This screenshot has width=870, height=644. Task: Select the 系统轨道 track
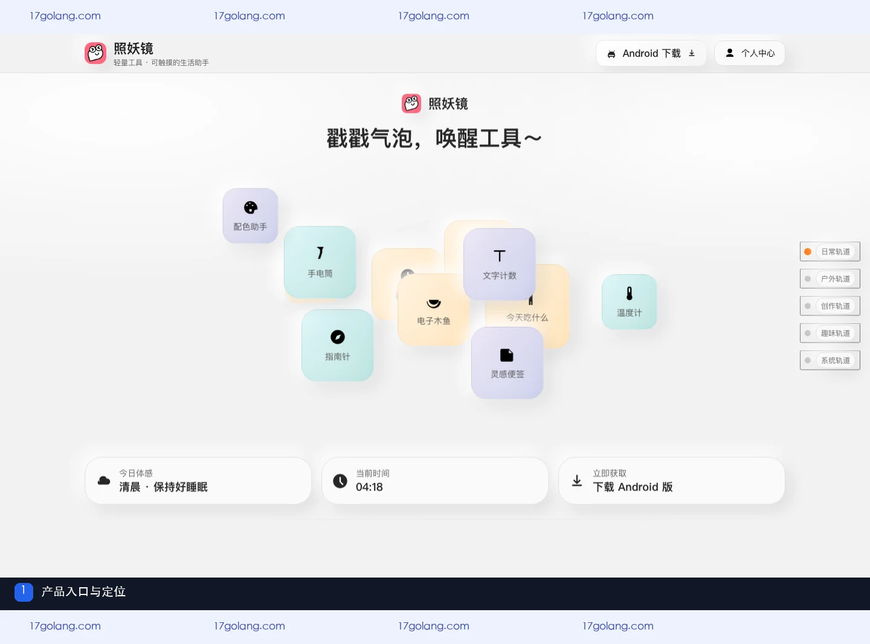830,361
